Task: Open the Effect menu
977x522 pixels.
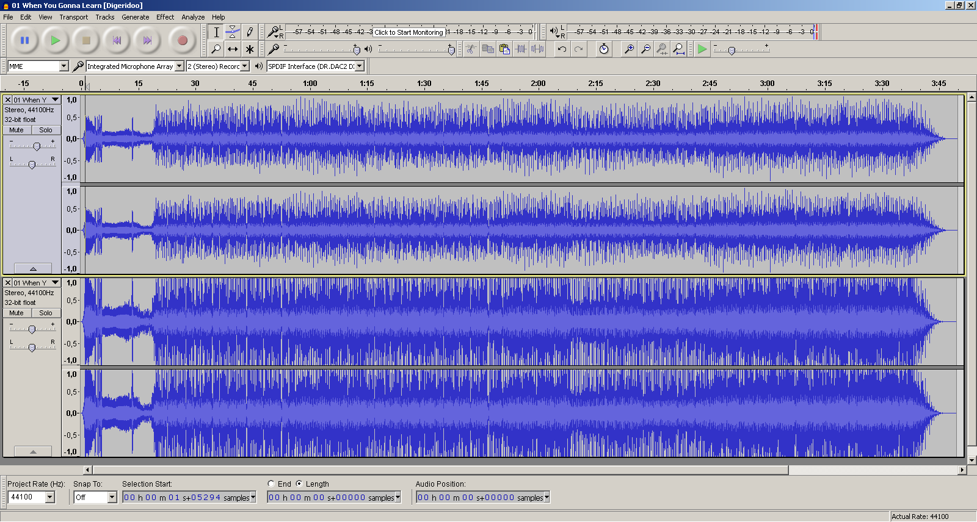Action: point(165,17)
